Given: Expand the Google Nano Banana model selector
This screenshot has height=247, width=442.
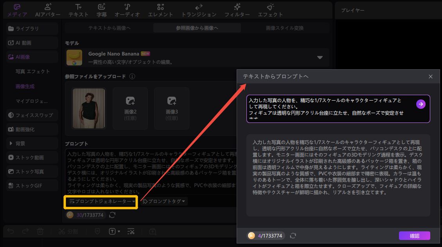Looking at the screenshot, I should [x=320, y=58].
